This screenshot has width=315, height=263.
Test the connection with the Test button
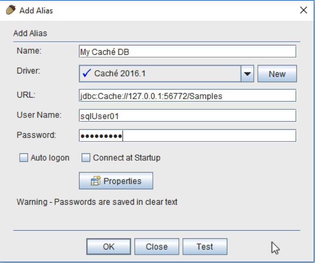coord(205,247)
